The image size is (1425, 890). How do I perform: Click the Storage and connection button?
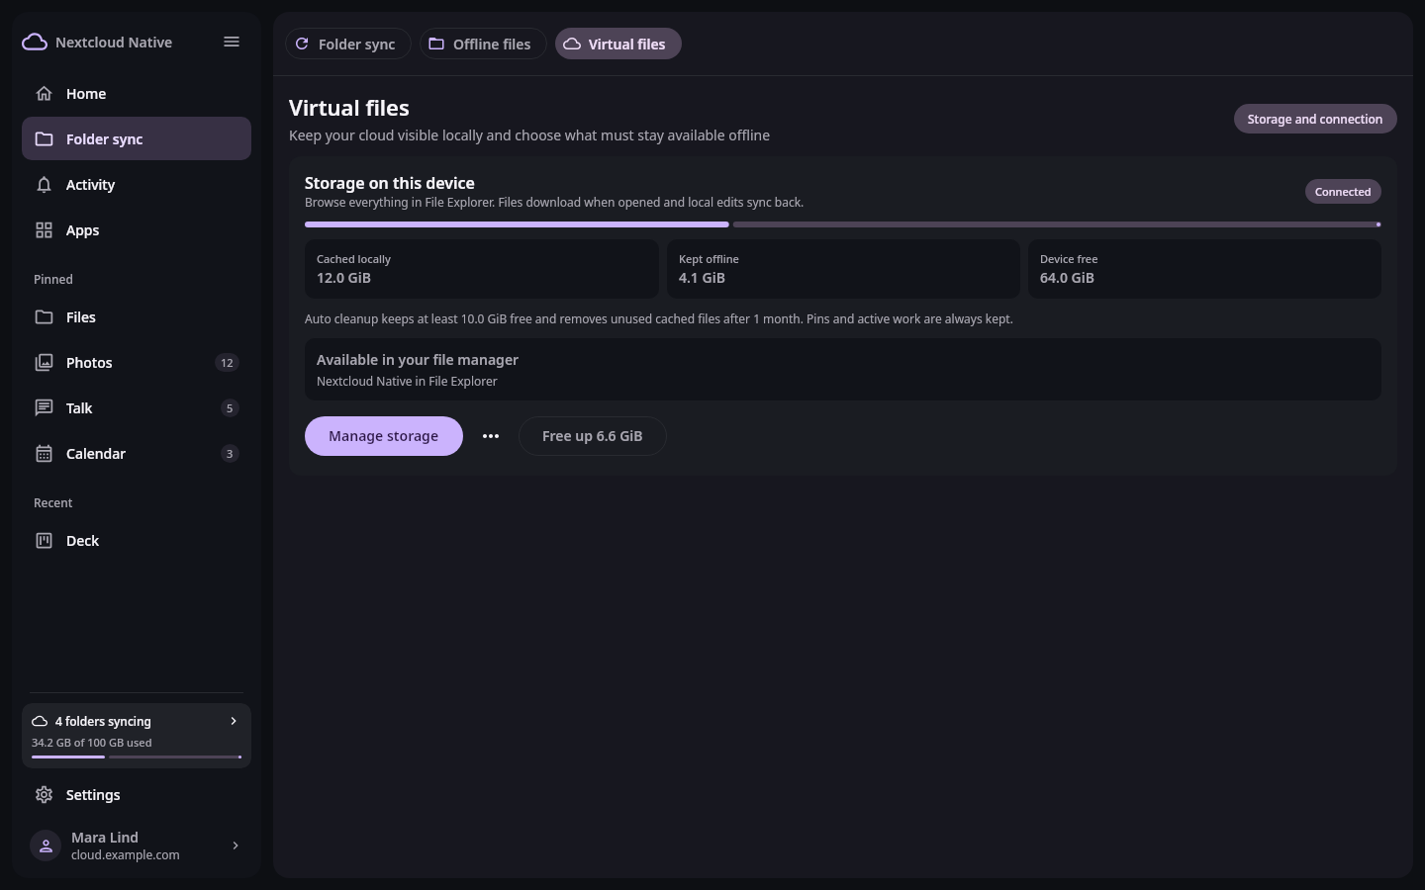1315,119
